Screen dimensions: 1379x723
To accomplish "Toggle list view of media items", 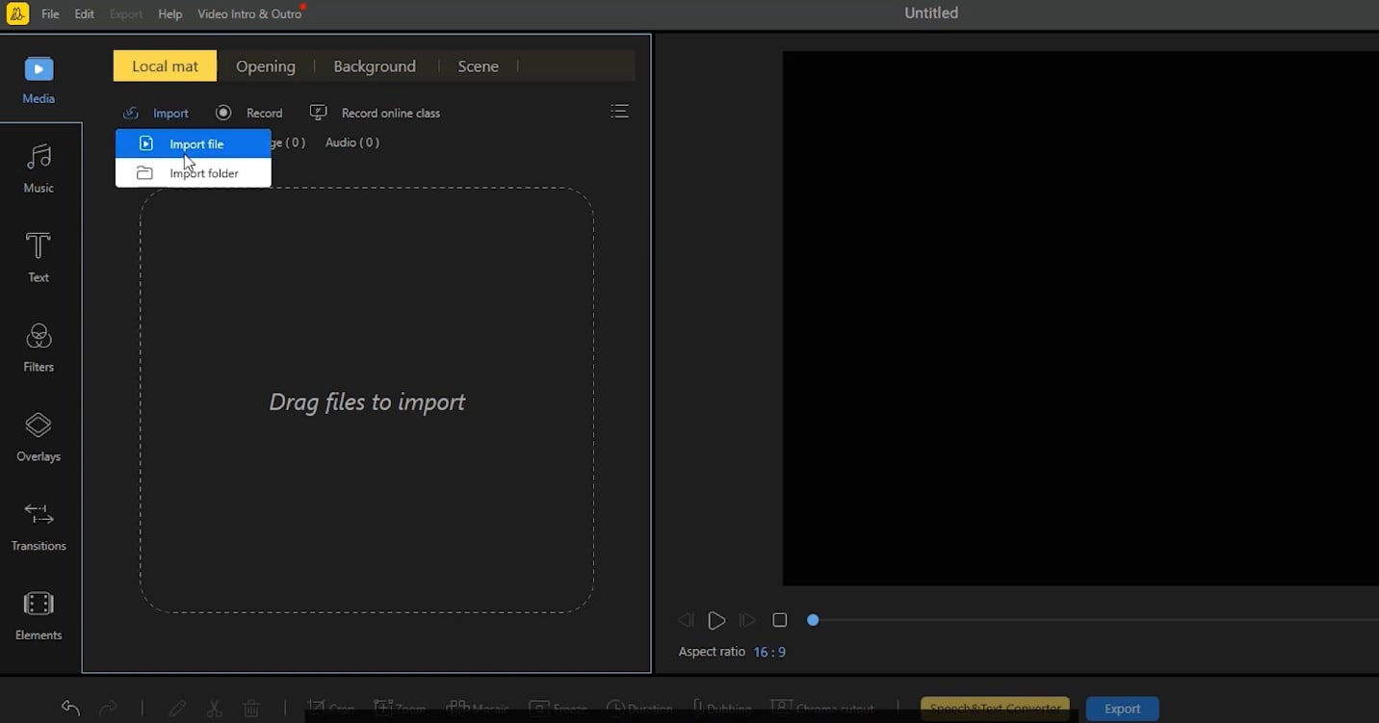I will (619, 112).
